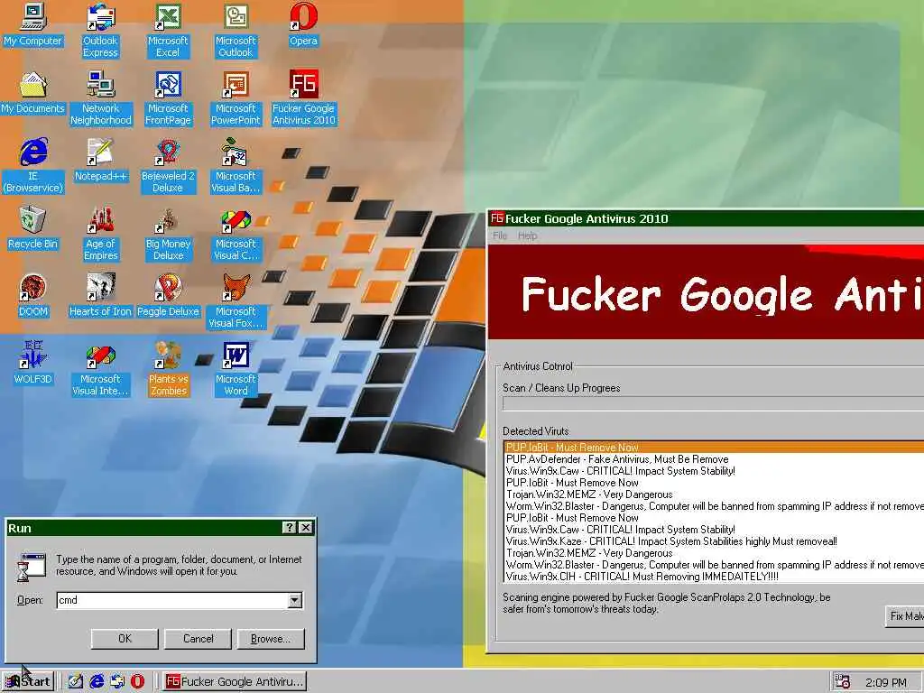Select Bejeweled 2 Deluxe icon
The width and height of the screenshot is (924, 693).
click(168, 166)
